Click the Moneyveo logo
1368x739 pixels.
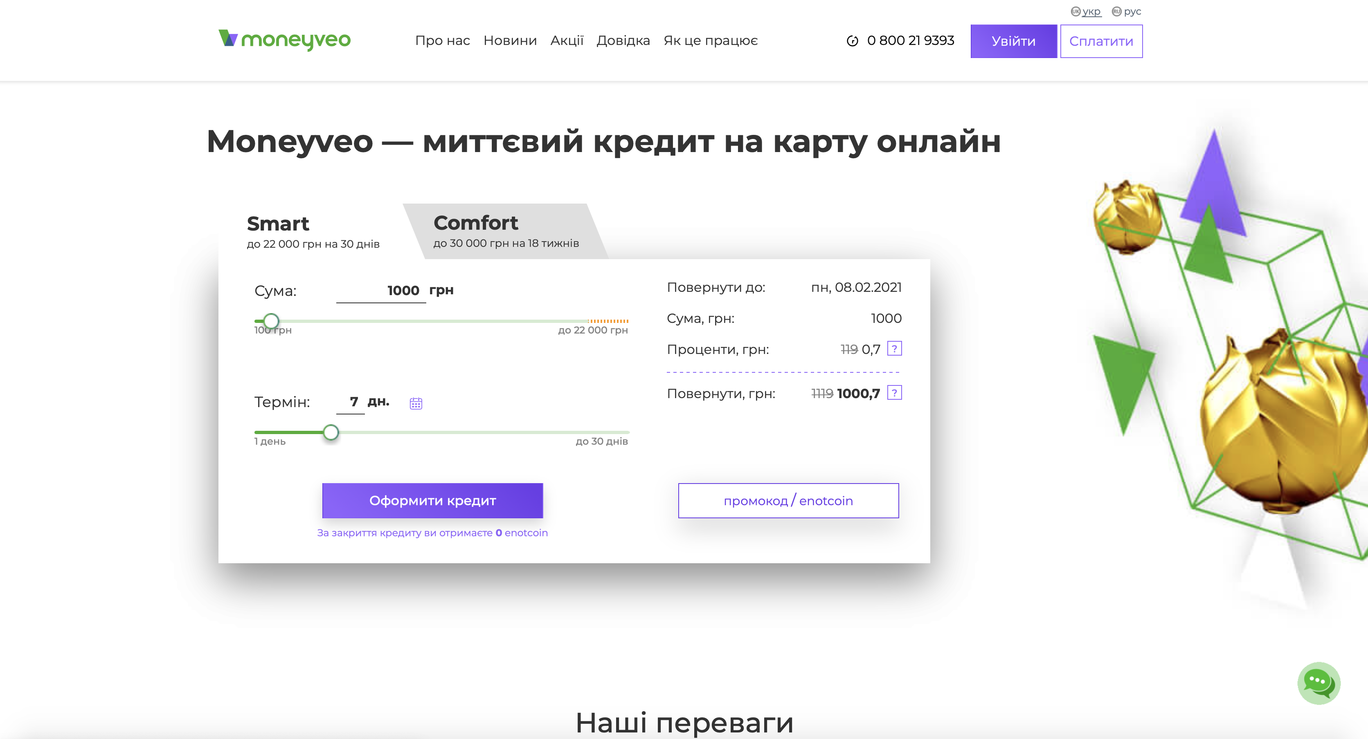[285, 40]
